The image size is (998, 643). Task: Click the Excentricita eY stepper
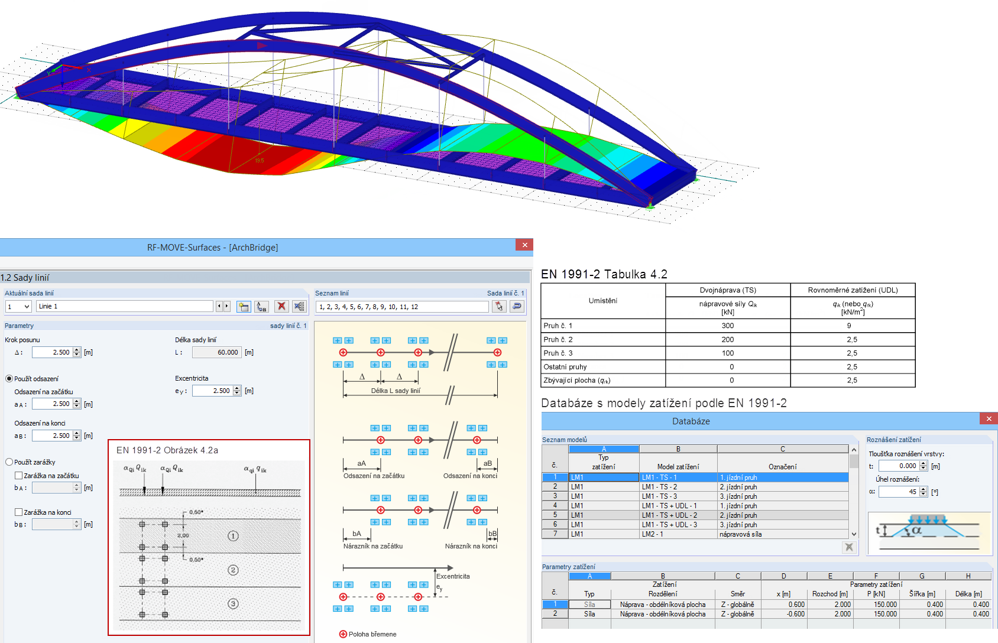pyautogui.click(x=237, y=391)
